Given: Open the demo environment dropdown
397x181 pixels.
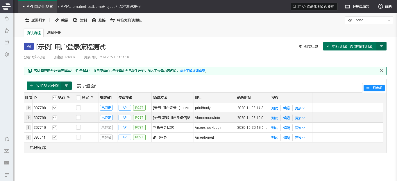Looking at the screenshot, I should (x=369, y=20).
